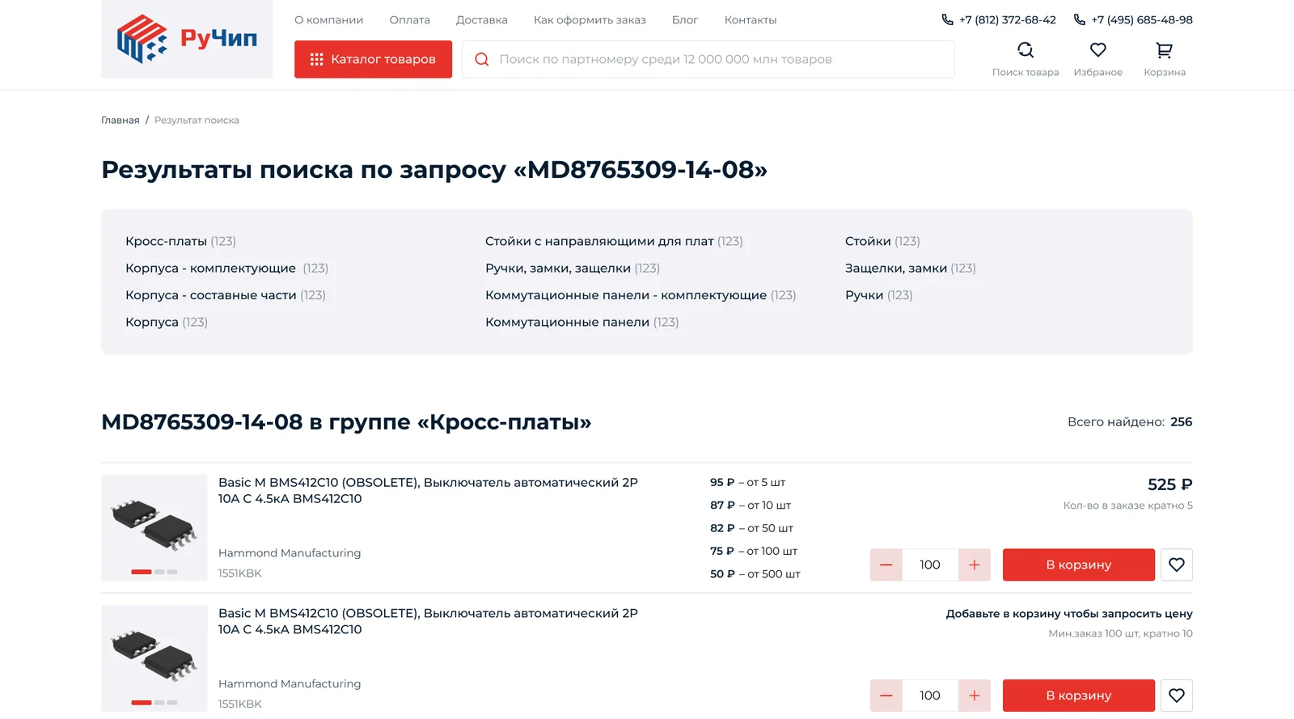Choose the Ручки category
1294x719 pixels.
879,295
